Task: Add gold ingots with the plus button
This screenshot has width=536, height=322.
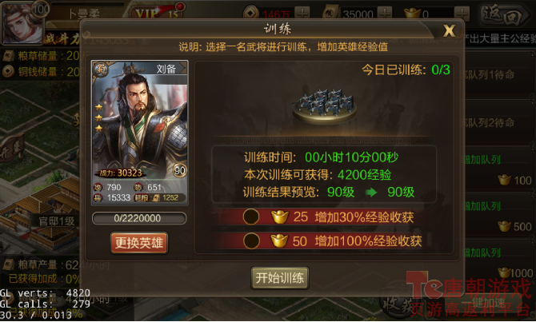Action: (462, 14)
